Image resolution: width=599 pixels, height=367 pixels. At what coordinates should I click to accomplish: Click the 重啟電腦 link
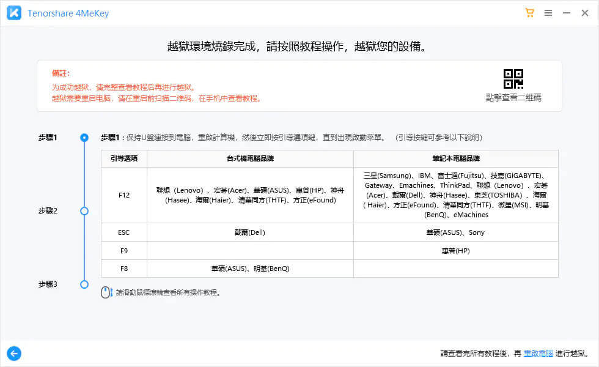(538, 354)
